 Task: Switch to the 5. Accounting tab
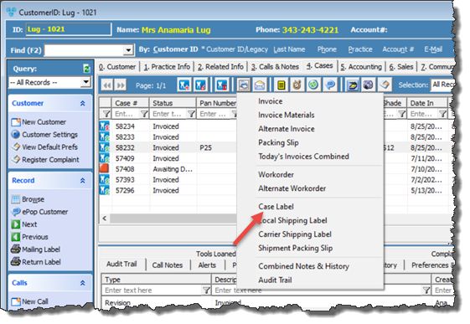pyautogui.click(x=361, y=67)
